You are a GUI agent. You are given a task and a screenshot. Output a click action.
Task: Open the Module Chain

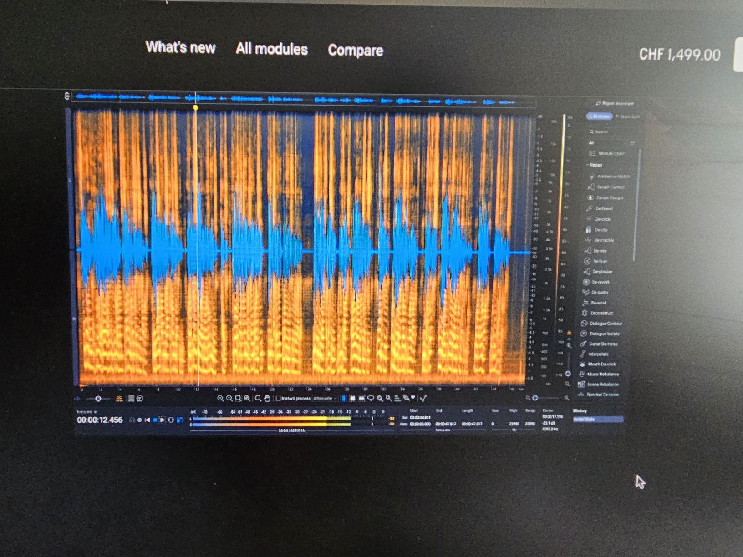pyautogui.click(x=607, y=154)
